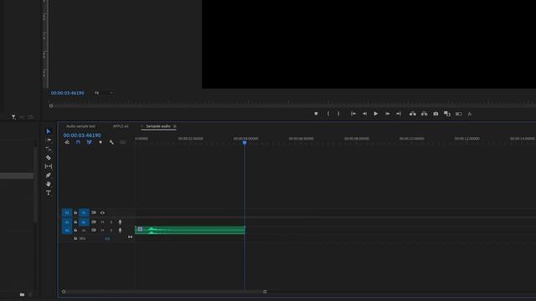This screenshot has width=536, height=301.
Task: Click the Program Monitor timecode 00:00:03:46190
Action: 67,93
